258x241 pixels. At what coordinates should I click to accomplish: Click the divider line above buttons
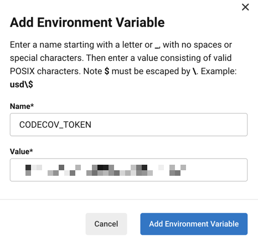(x=129, y=199)
